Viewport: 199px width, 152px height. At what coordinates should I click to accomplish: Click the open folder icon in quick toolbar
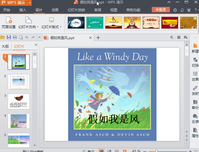point(3,37)
